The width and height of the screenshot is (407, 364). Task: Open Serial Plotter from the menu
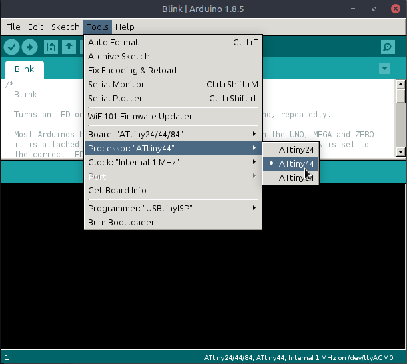point(173,98)
